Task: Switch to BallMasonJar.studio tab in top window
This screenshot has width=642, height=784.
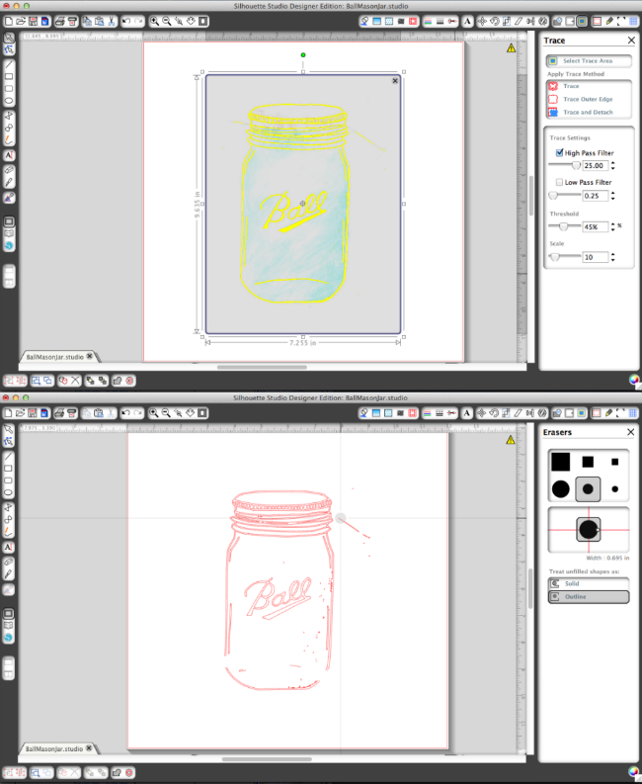Action: pos(55,357)
